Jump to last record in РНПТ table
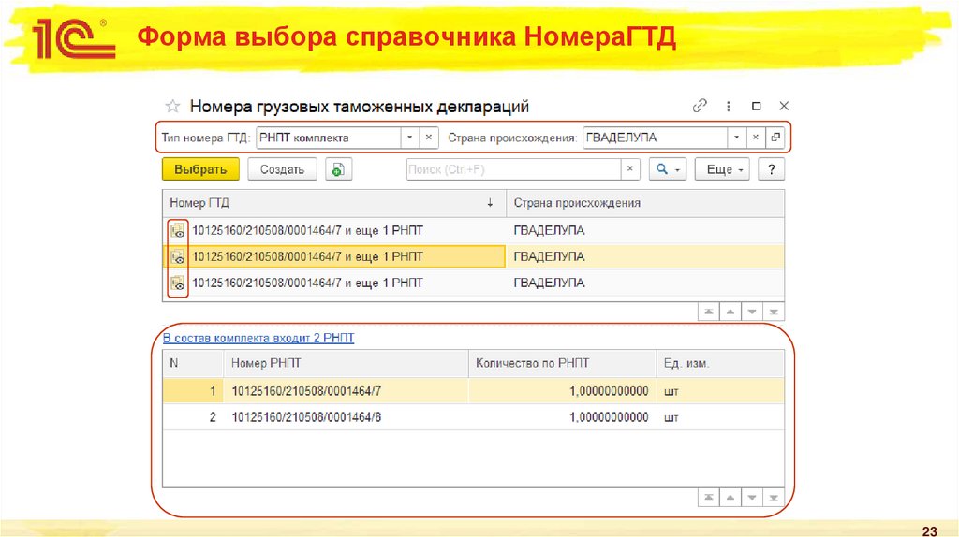This screenshot has width=959, height=537. click(774, 498)
